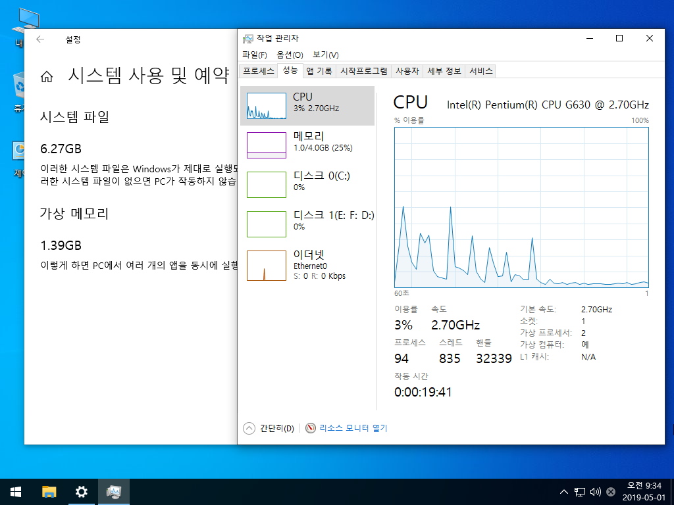Open the Windows Start menu

point(16,492)
